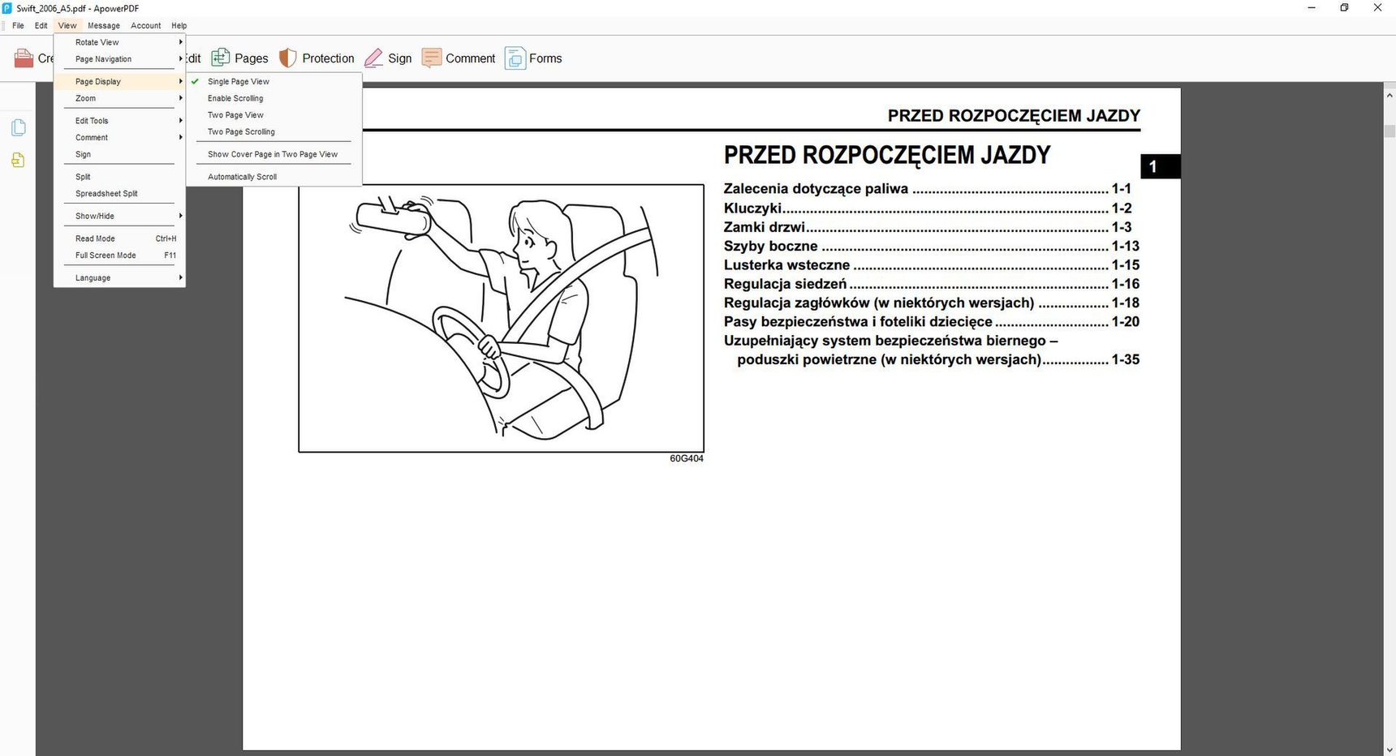Open the Forms toolbar icon

pos(515,58)
